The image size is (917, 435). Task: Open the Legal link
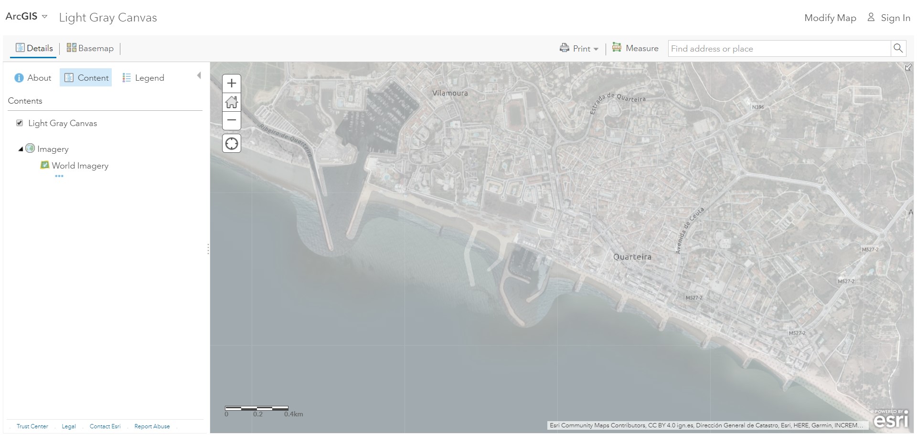pos(69,426)
